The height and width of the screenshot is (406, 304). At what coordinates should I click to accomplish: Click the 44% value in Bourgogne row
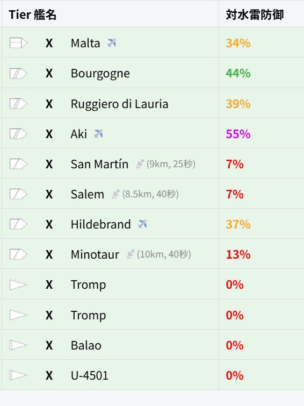click(238, 74)
